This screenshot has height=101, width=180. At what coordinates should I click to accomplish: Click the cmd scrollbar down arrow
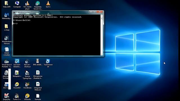[x=102, y=54]
